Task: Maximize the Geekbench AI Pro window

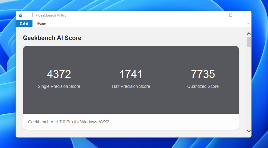Action: 231,15
